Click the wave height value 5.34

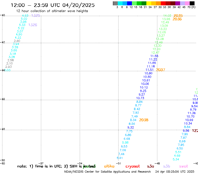point(176,160)
